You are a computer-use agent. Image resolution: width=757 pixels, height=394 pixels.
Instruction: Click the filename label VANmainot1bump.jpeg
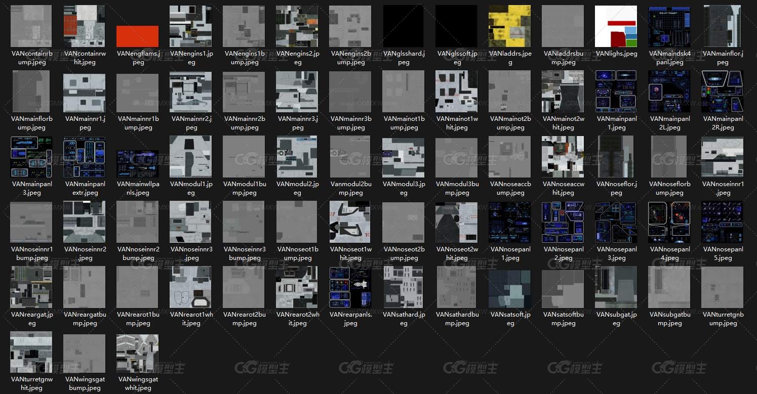[x=404, y=123]
